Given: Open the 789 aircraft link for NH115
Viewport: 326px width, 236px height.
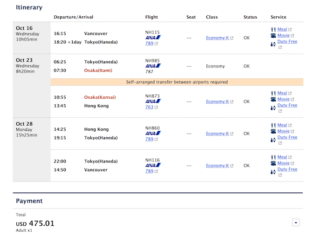Looking at the screenshot, I should pyautogui.click(x=149, y=43).
